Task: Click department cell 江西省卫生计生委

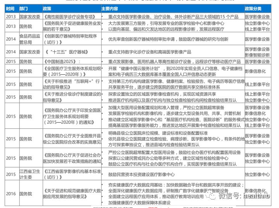Action: coord(30,174)
